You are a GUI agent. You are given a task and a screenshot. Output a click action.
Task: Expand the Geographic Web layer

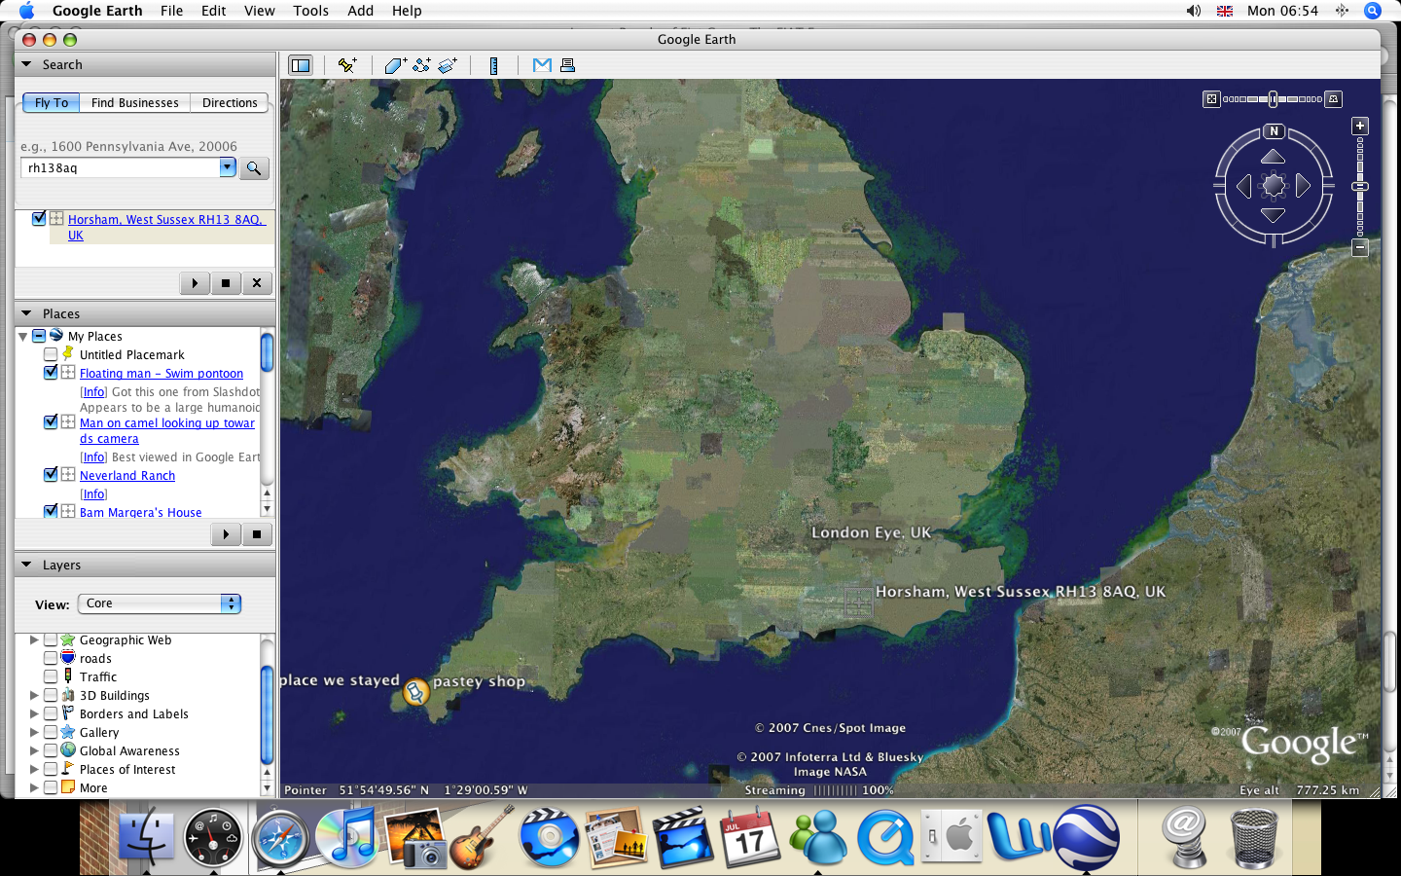pyautogui.click(x=34, y=640)
